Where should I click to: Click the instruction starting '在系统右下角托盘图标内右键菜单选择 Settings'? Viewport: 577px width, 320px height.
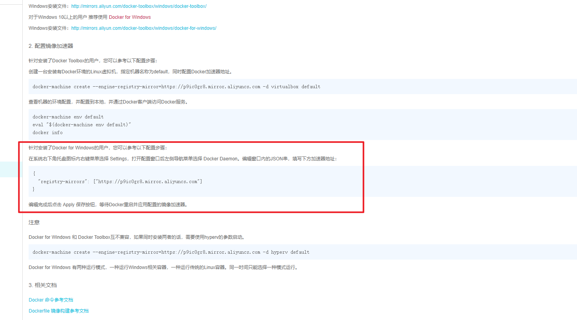click(x=183, y=159)
